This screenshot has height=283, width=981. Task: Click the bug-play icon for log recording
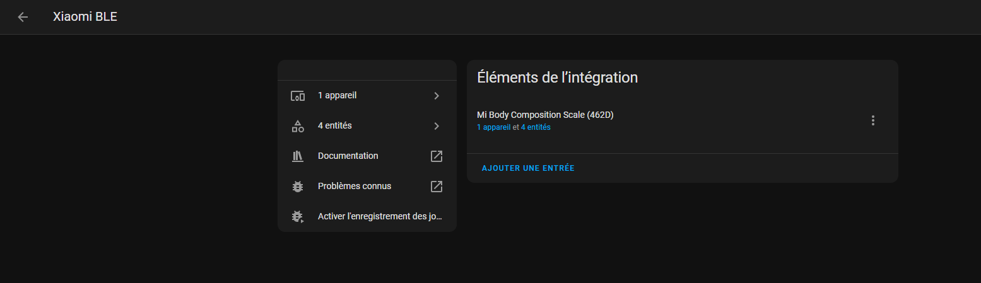[x=298, y=216]
